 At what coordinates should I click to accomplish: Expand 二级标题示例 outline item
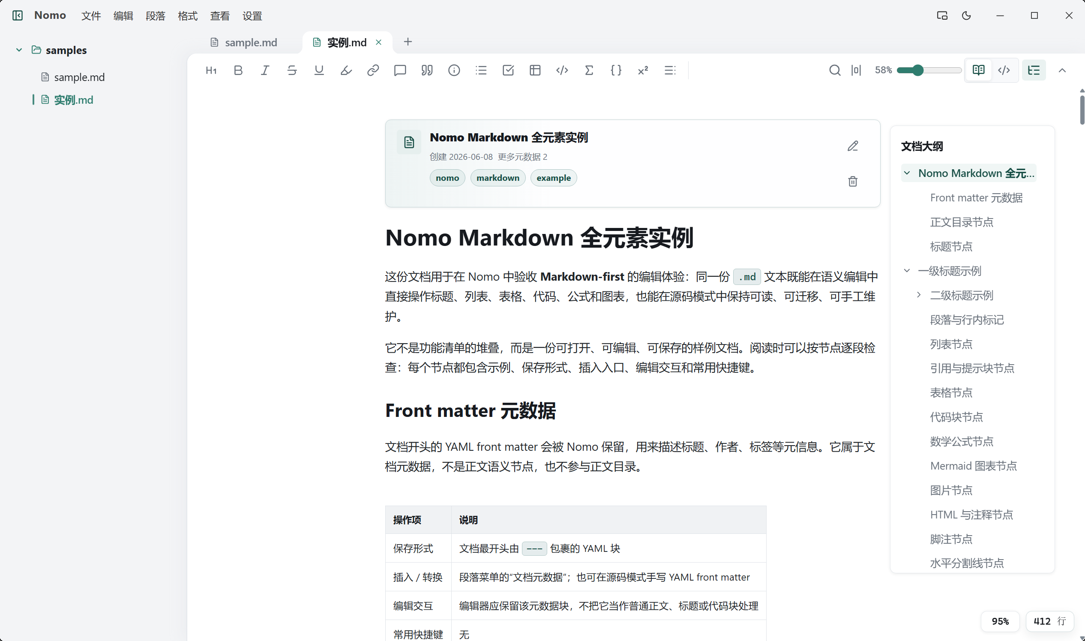pos(919,295)
